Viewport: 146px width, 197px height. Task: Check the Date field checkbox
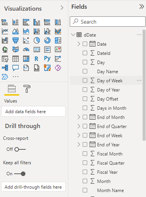pyautogui.click(x=85, y=44)
